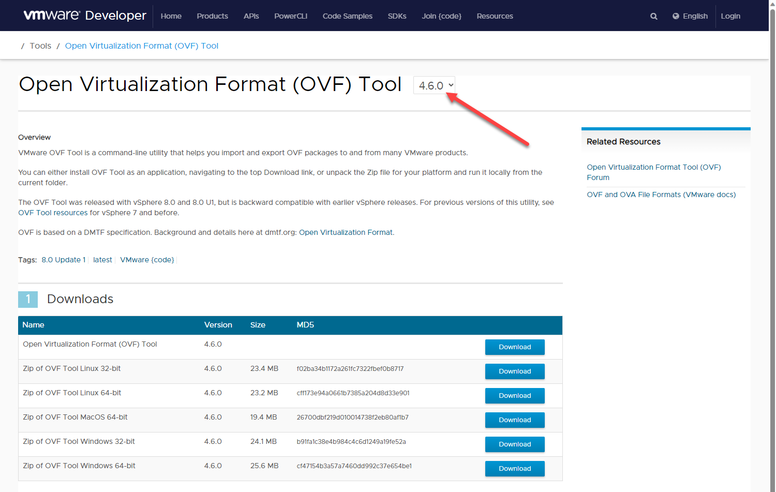The image size is (776, 492).
Task: Download Zip of OVF Tool Linux 32-bit
Action: [x=515, y=371]
